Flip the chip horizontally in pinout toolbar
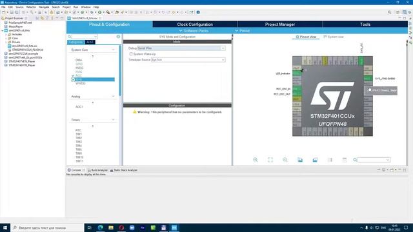The height and width of the screenshot is (232, 413). 330,160
